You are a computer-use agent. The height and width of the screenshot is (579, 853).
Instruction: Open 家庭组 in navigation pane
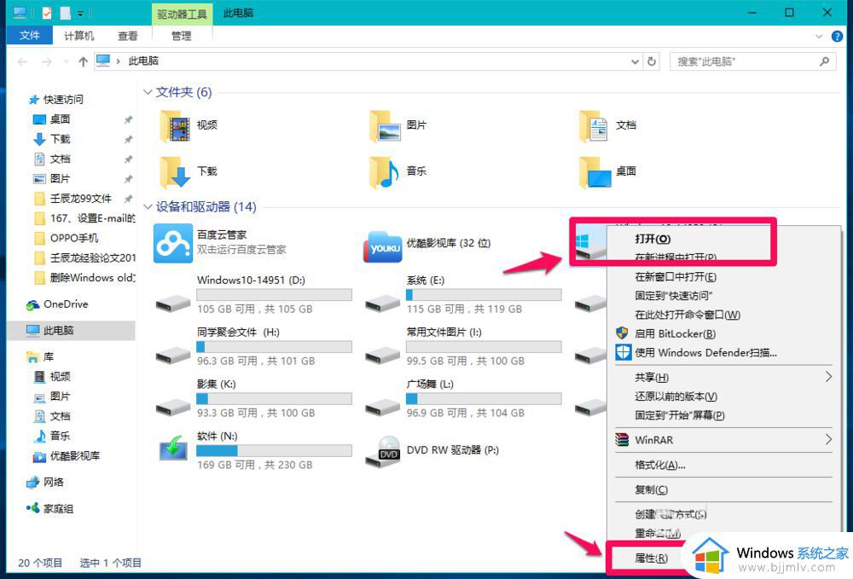point(58,509)
